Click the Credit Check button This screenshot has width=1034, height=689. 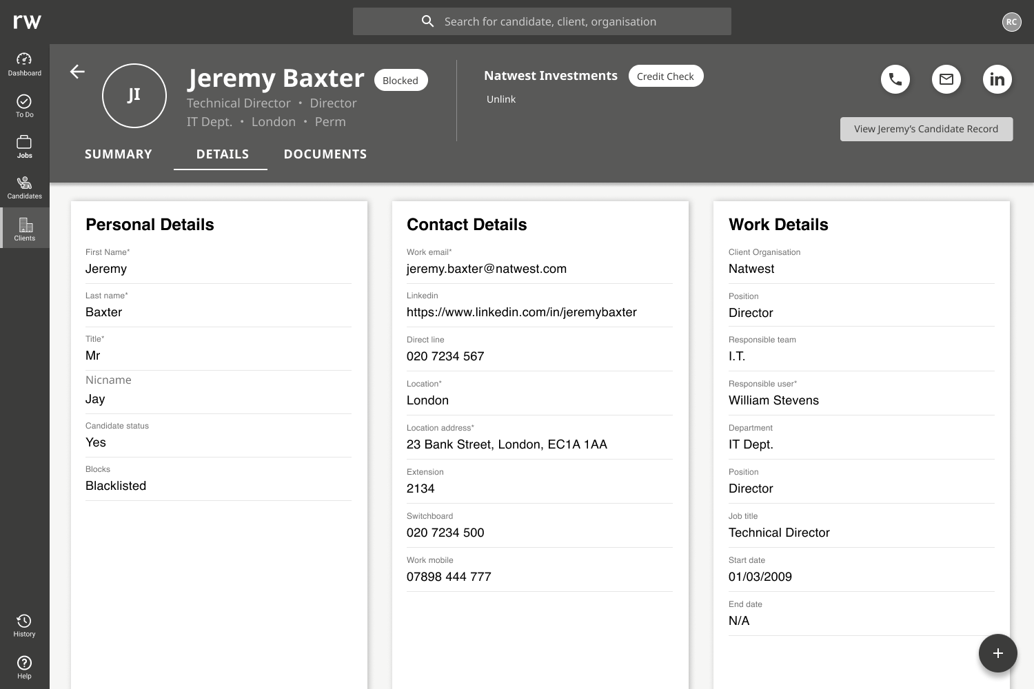click(x=665, y=76)
